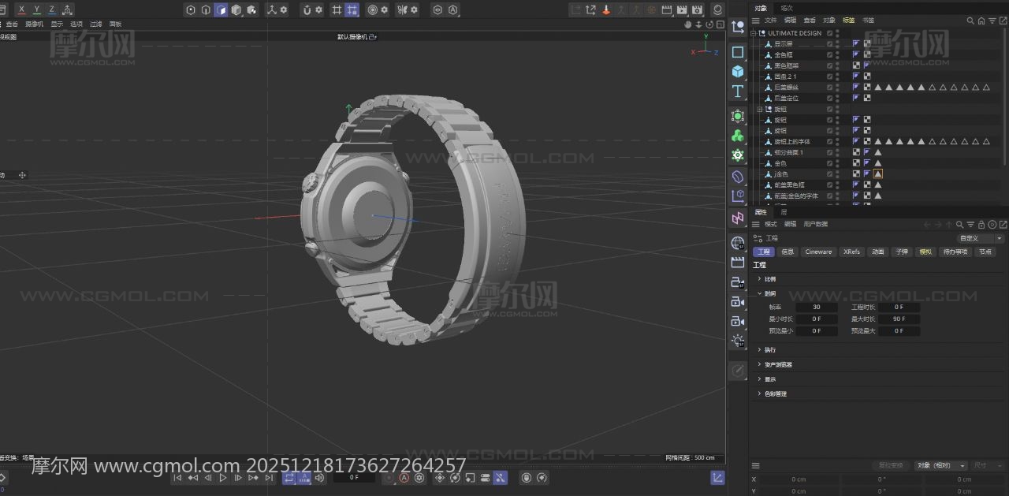Open the 自定义 dropdown in Attributes
This screenshot has height=496, width=1009.
tap(980, 238)
